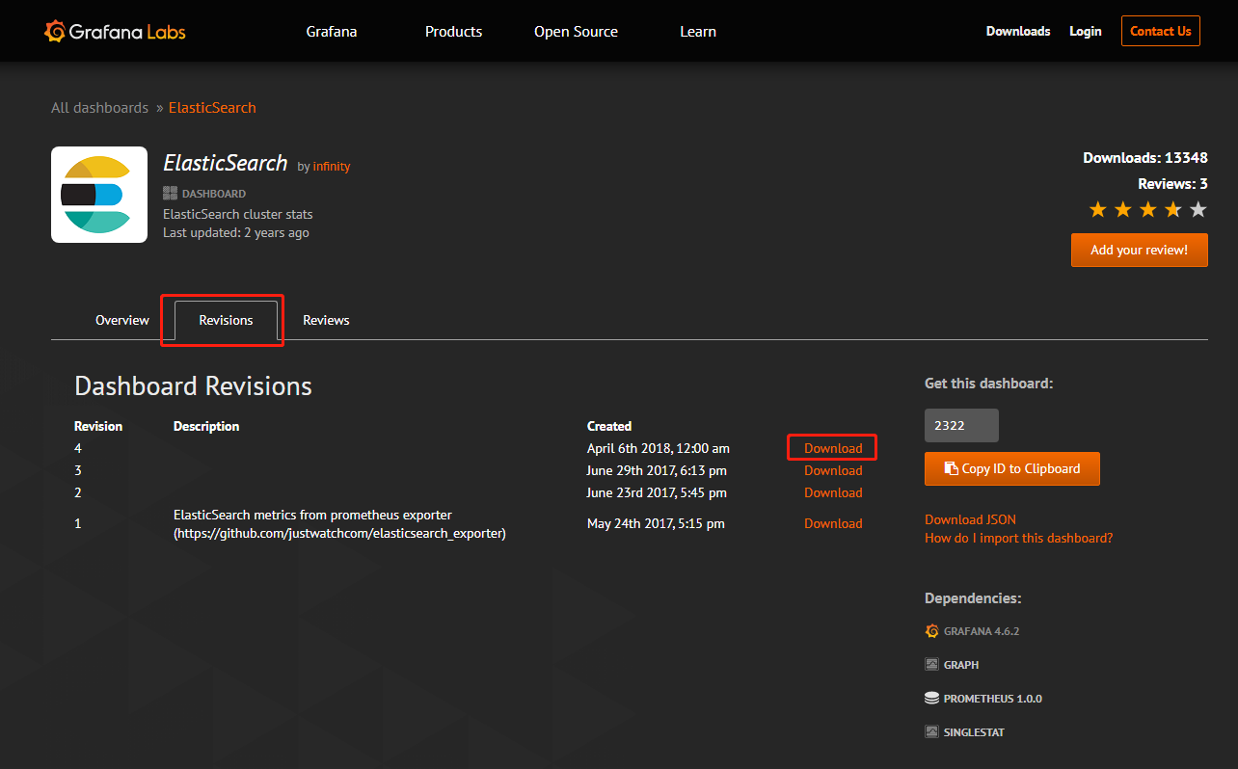Select the dashboard ID field 2322
This screenshot has width=1238, height=769.
961,425
